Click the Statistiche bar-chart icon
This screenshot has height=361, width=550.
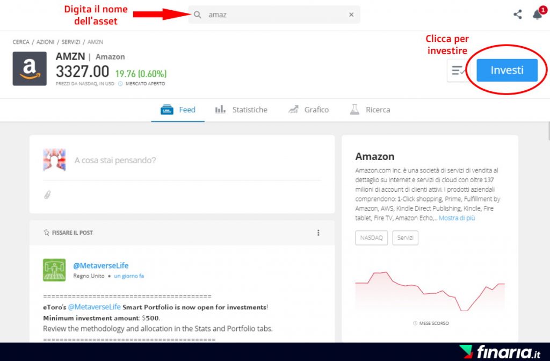point(220,110)
